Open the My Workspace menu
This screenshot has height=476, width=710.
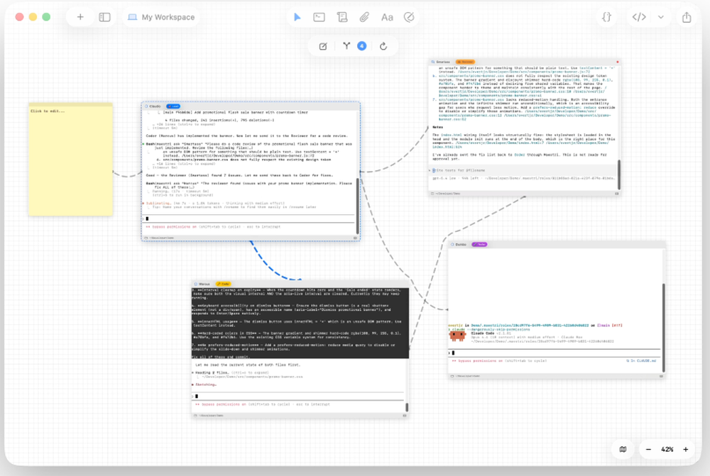point(160,16)
